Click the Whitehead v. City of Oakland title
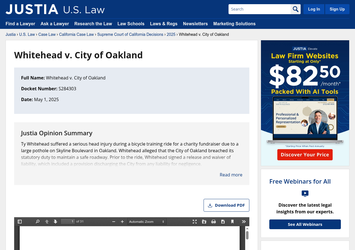This screenshot has height=250, width=355. pyautogui.click(x=78, y=55)
